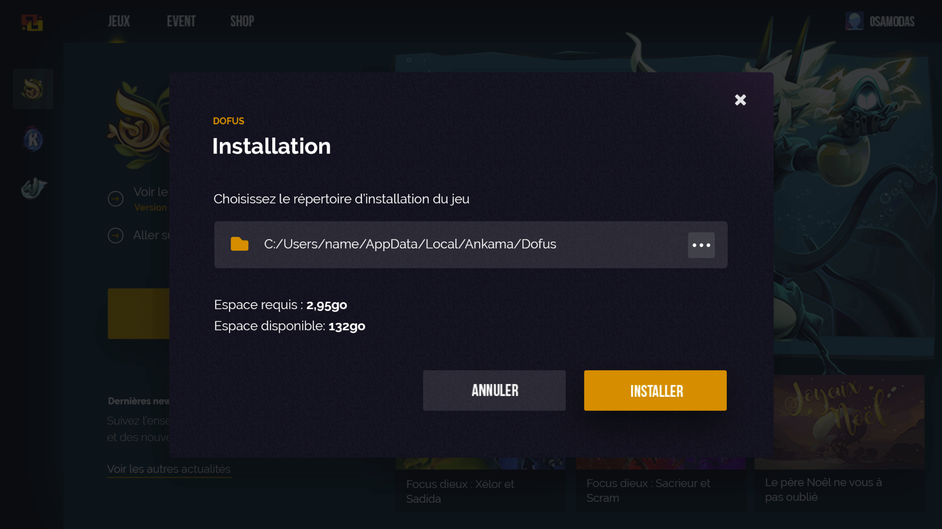The height and width of the screenshot is (529, 942).
Task: Open the OSAMODAS profile avatar
Action: (855, 21)
